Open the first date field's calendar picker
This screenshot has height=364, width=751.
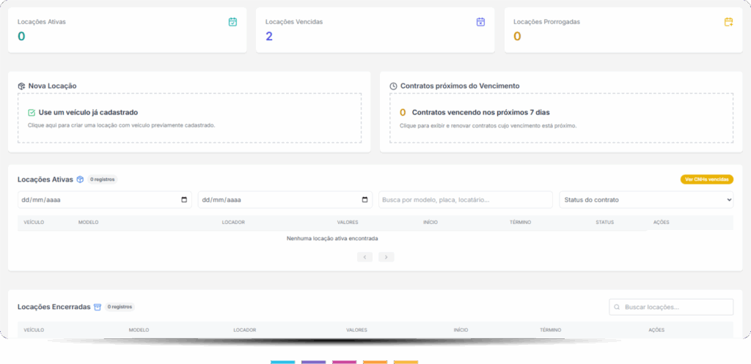click(183, 200)
